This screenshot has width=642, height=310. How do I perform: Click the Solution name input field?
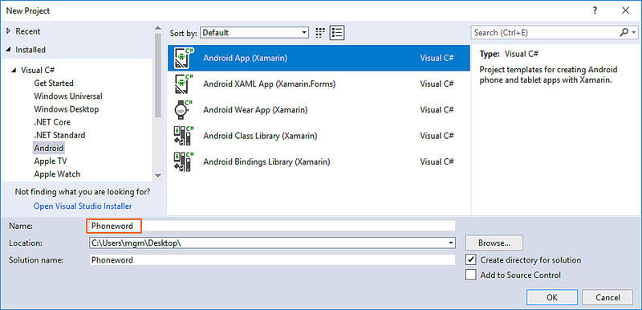[272, 260]
